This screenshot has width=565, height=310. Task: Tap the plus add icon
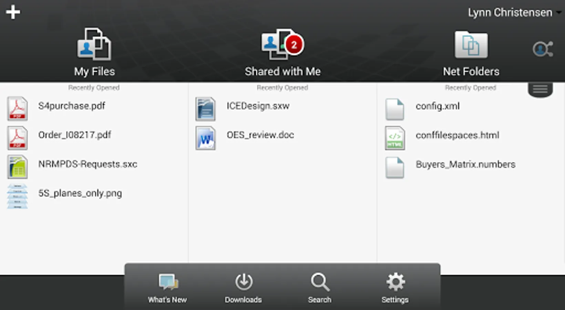click(13, 12)
